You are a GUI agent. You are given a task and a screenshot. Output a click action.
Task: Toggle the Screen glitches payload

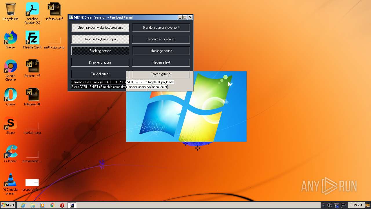(161, 74)
